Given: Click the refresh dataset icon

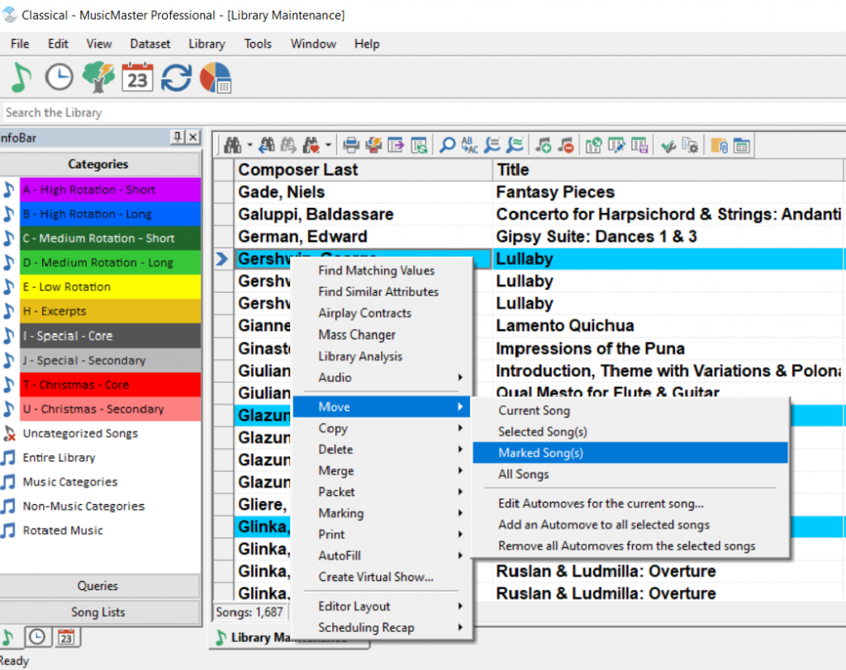Looking at the screenshot, I should click(x=175, y=77).
